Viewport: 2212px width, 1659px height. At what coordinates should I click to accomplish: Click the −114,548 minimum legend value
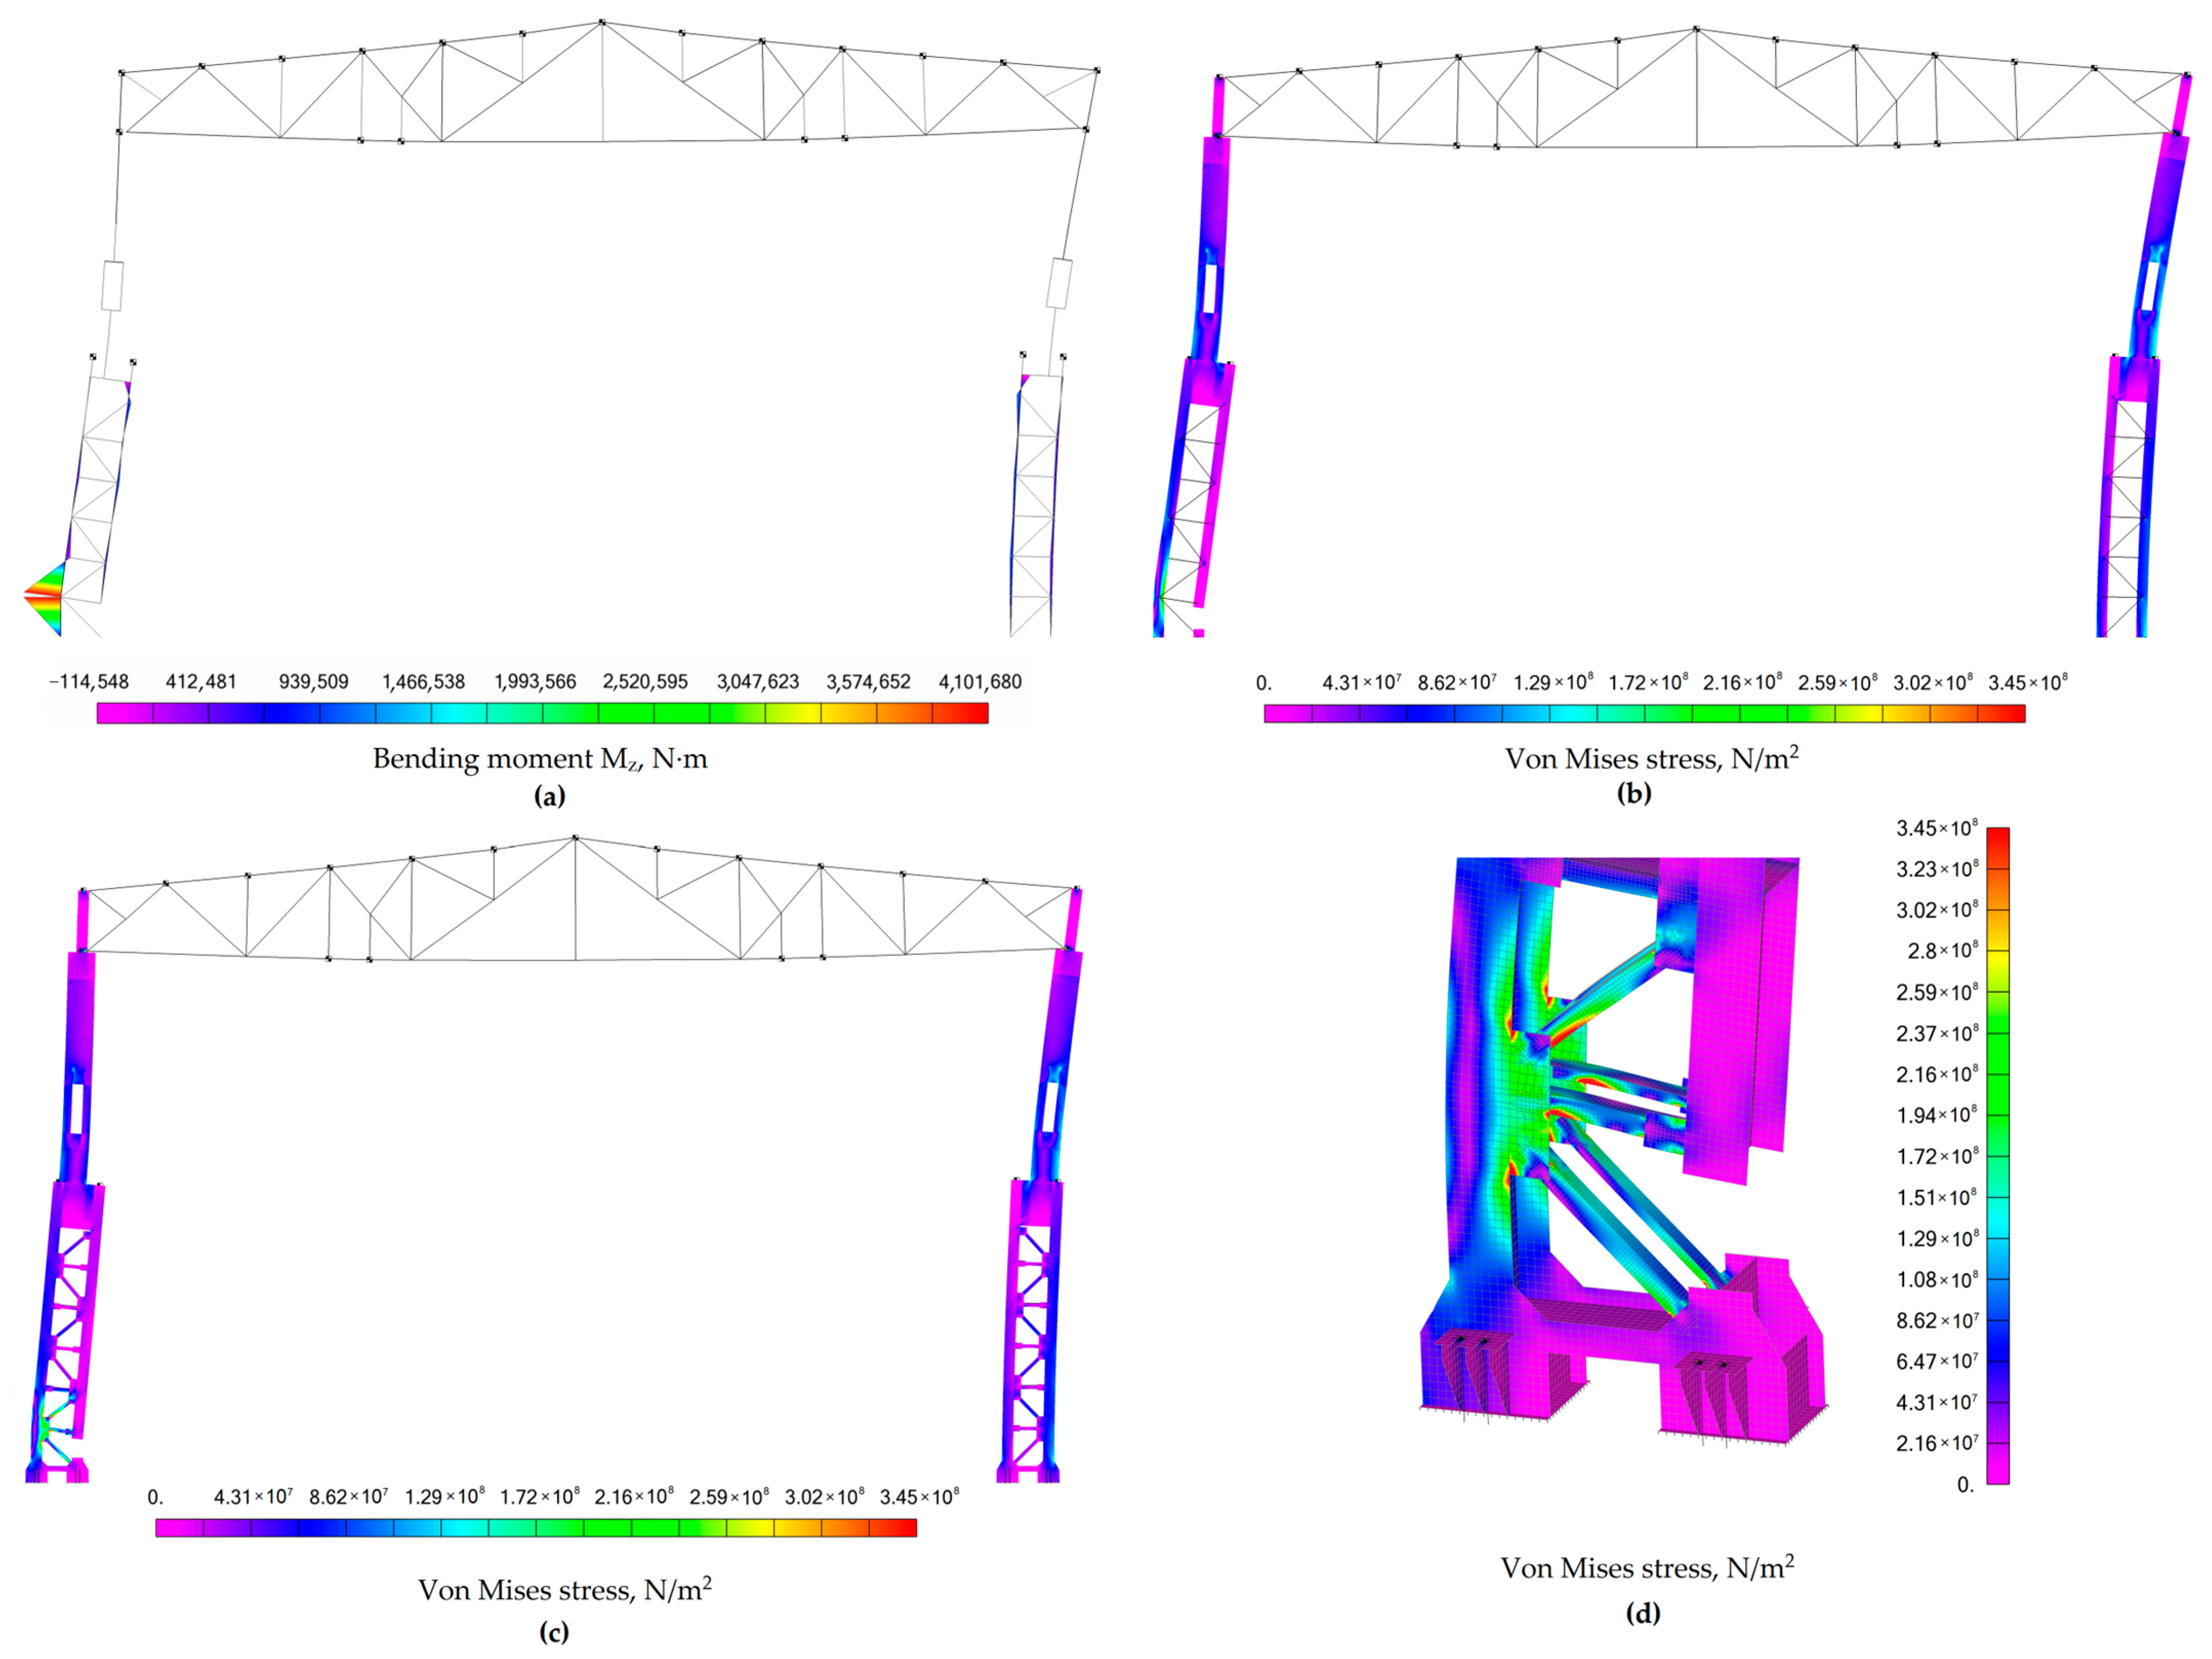point(89,681)
